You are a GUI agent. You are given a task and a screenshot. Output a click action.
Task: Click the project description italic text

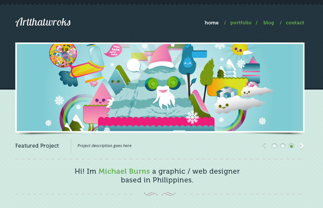pos(104,146)
